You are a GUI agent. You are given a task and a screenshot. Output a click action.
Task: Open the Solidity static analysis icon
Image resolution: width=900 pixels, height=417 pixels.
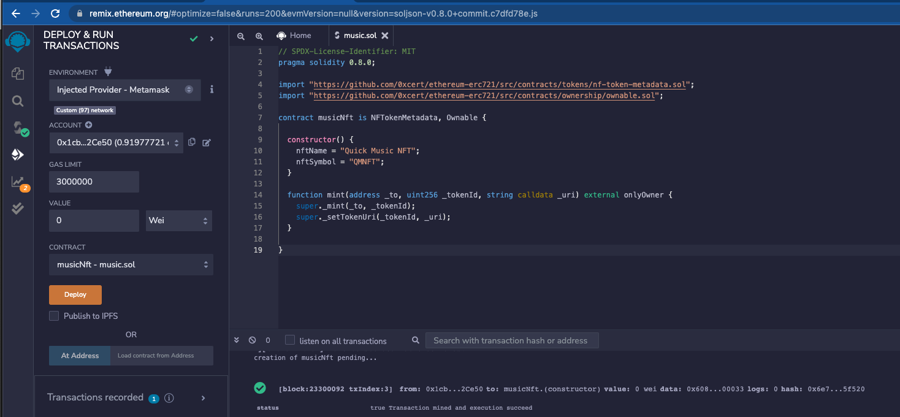coord(18,182)
